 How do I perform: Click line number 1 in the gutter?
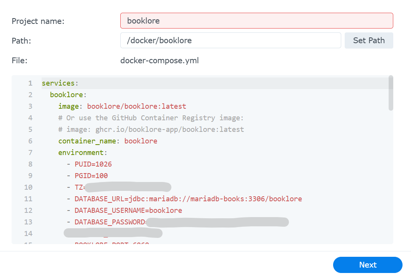pos(30,83)
